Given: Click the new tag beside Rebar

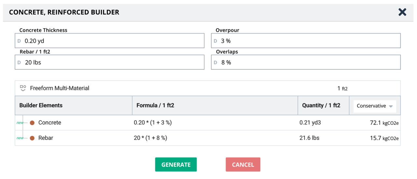Looking at the screenshot, I should click(20, 138).
